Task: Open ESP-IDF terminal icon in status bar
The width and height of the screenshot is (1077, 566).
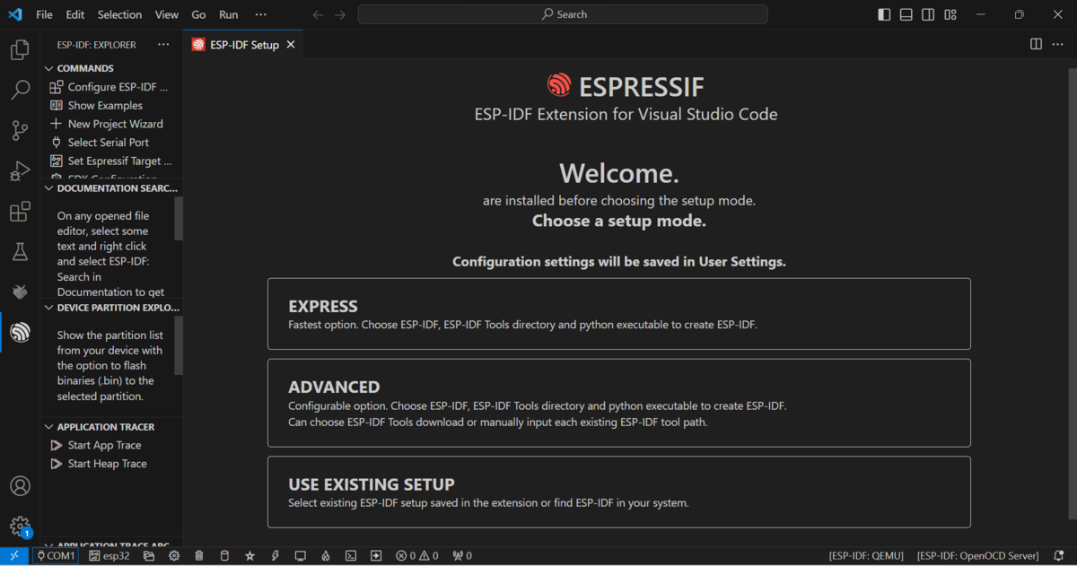Action: coord(351,556)
